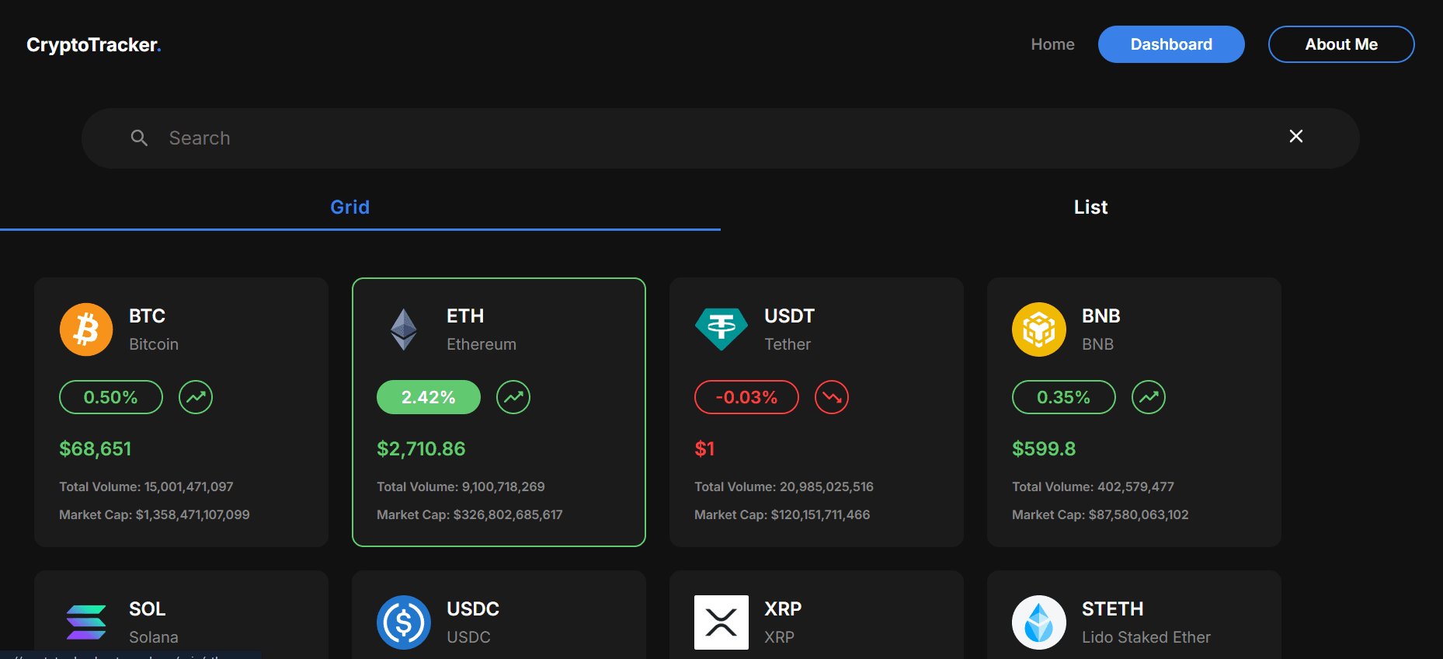Image resolution: width=1443 pixels, height=659 pixels.
Task: Click ETH Market Cap $326,802,685,617 text
Action: (x=470, y=514)
